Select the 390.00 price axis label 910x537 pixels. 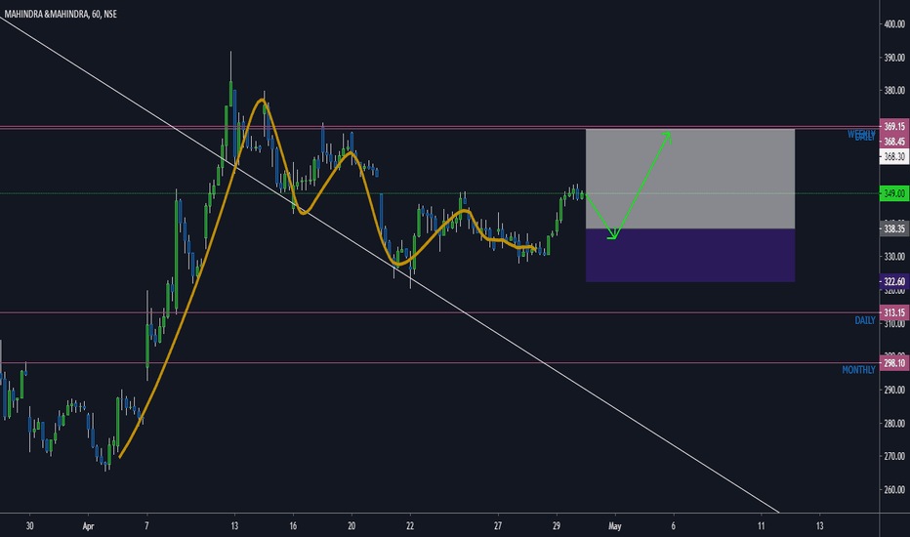(x=894, y=58)
